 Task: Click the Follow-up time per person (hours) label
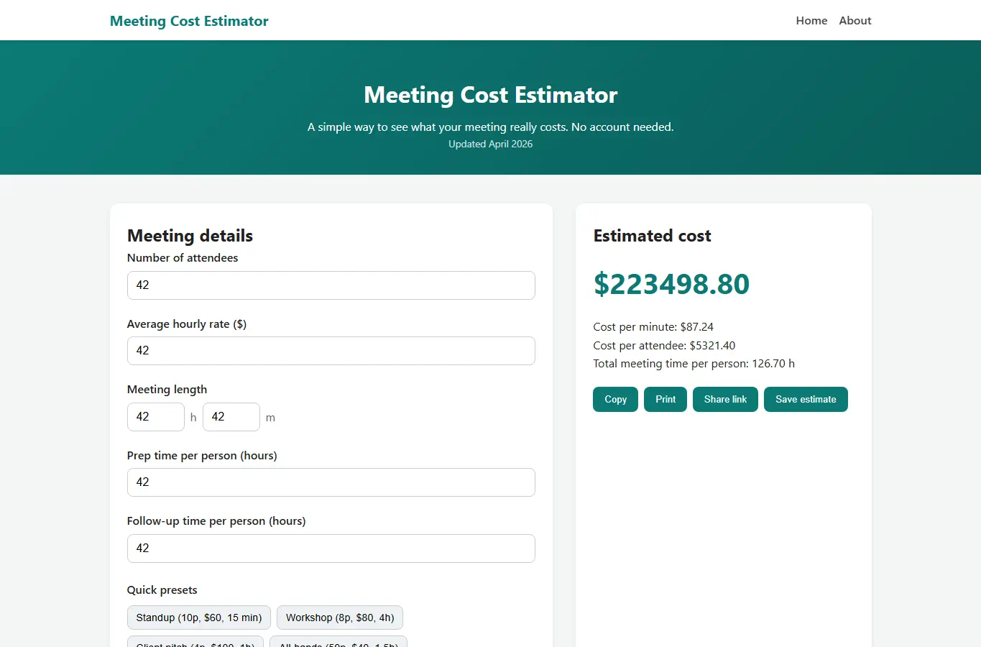[x=216, y=521]
